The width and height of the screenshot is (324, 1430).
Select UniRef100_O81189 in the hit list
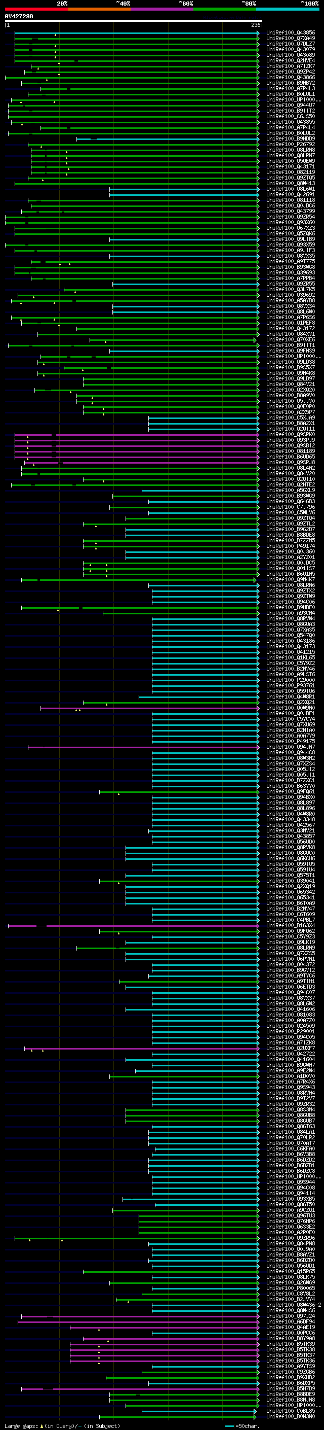290,451
